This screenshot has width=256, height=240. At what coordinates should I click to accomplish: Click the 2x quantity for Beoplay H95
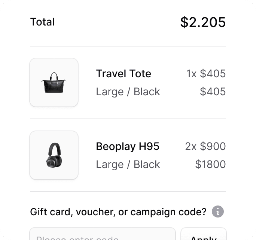(x=191, y=146)
